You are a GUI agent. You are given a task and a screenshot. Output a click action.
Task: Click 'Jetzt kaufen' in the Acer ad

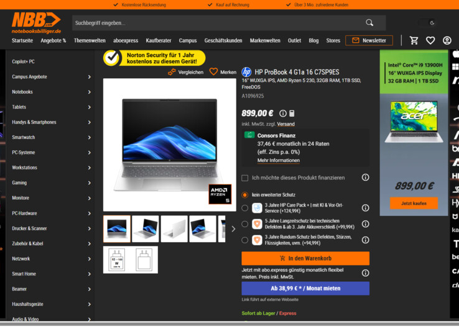(x=414, y=203)
